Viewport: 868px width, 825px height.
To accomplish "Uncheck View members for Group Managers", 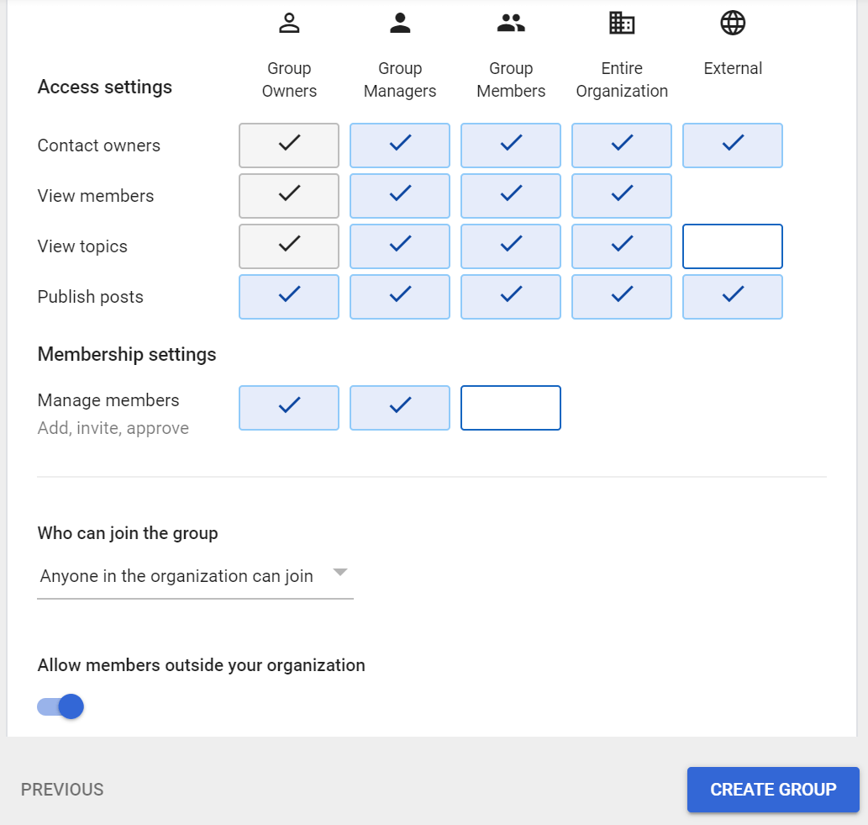I will (x=400, y=196).
